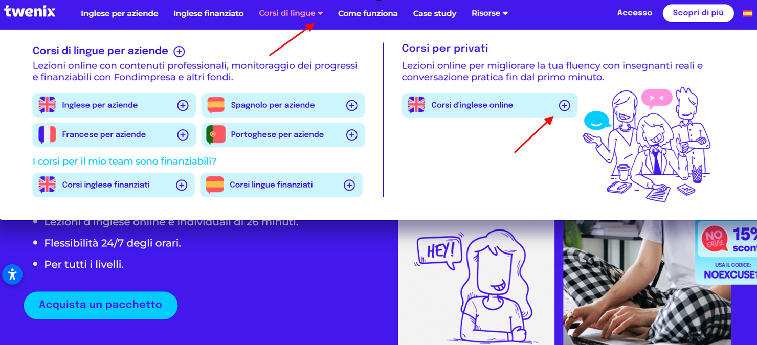Click plus icon on Francese per aziende
The height and width of the screenshot is (345, 757).
tap(183, 135)
